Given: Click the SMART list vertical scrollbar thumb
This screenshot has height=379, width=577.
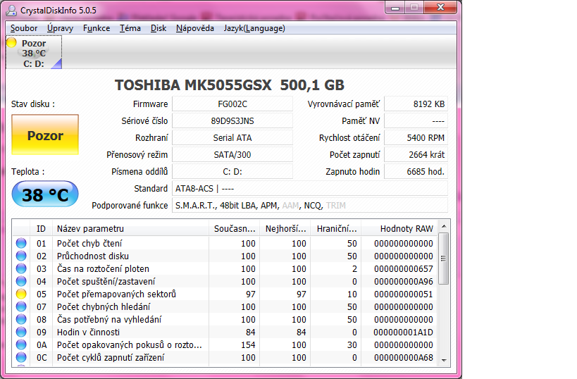Looking at the screenshot, I should click(x=444, y=259).
